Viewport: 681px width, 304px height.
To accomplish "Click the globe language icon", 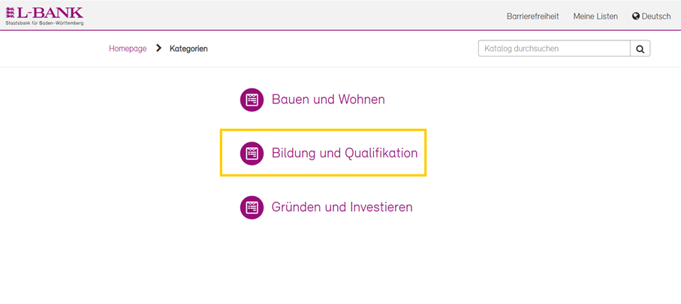I will 636,16.
